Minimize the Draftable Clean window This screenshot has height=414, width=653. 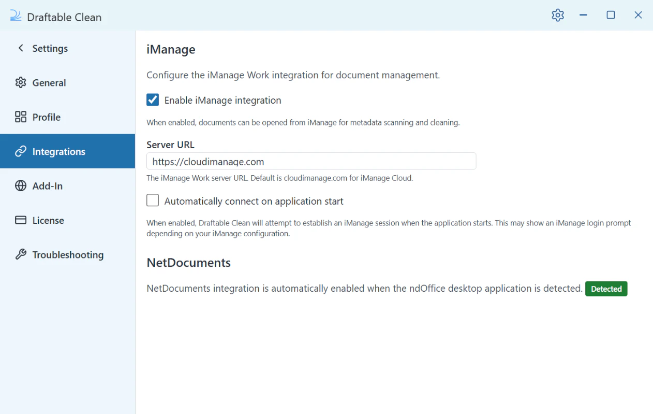(x=583, y=15)
